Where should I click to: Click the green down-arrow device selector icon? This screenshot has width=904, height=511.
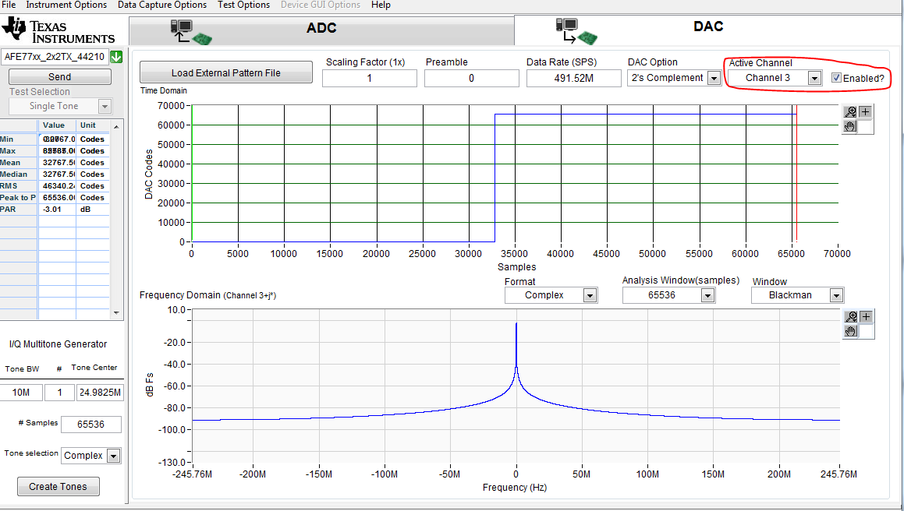pyautogui.click(x=116, y=57)
